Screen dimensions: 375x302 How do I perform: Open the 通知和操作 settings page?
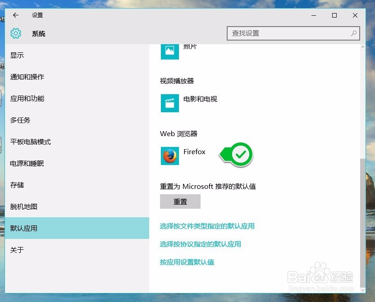coord(77,77)
